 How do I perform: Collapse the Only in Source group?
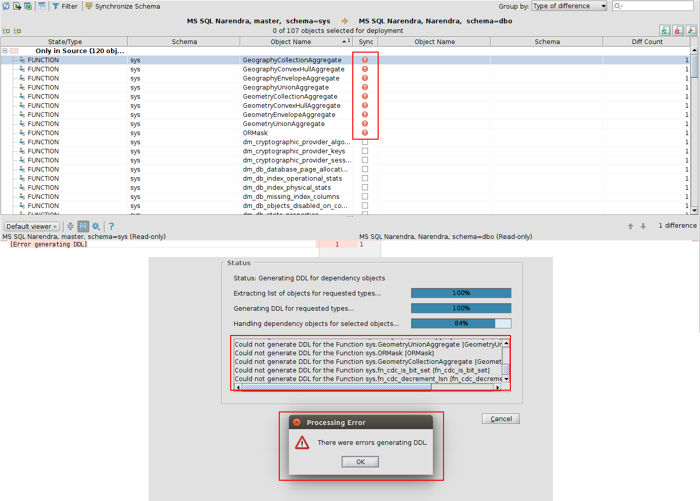(x=5, y=51)
